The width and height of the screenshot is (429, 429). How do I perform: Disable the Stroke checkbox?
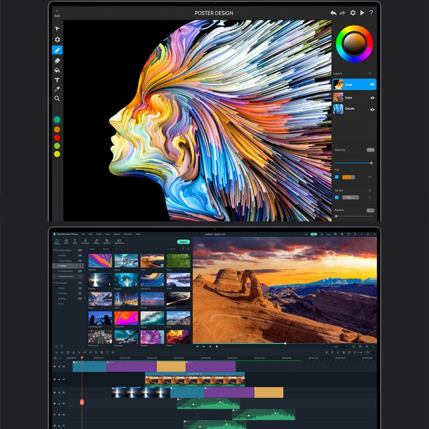336,197
